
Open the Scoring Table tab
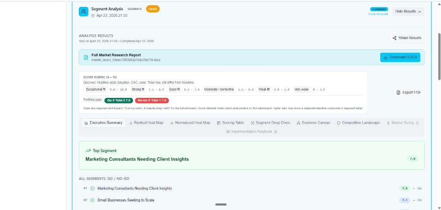click(x=230, y=123)
